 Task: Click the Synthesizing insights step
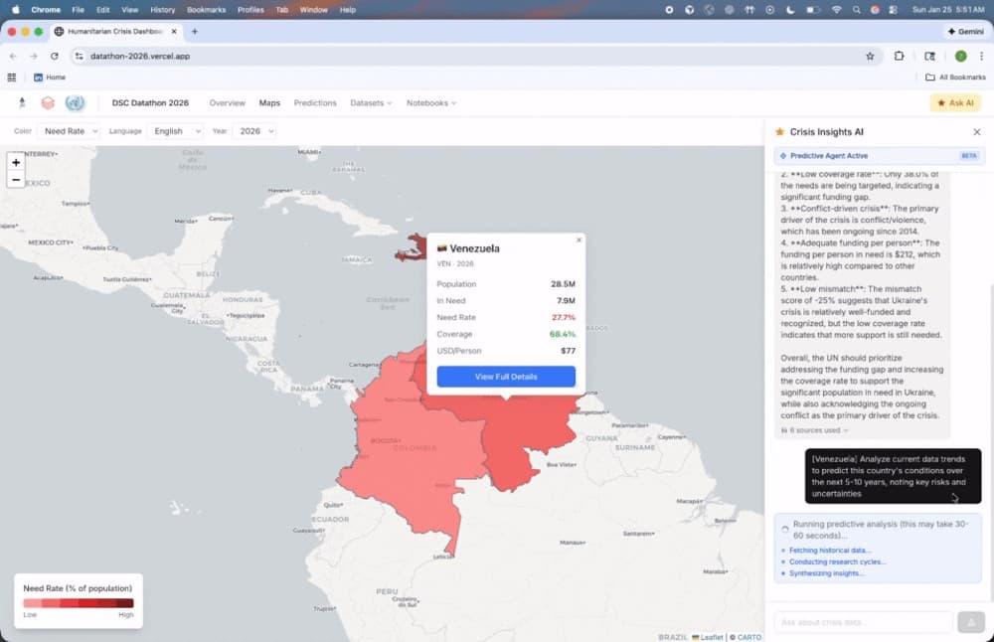point(825,572)
